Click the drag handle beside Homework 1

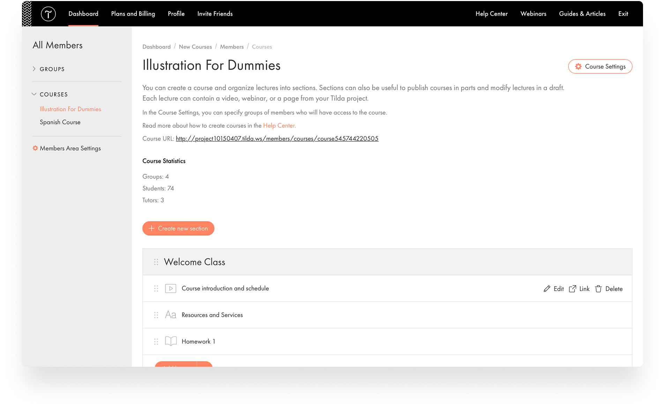click(x=156, y=341)
